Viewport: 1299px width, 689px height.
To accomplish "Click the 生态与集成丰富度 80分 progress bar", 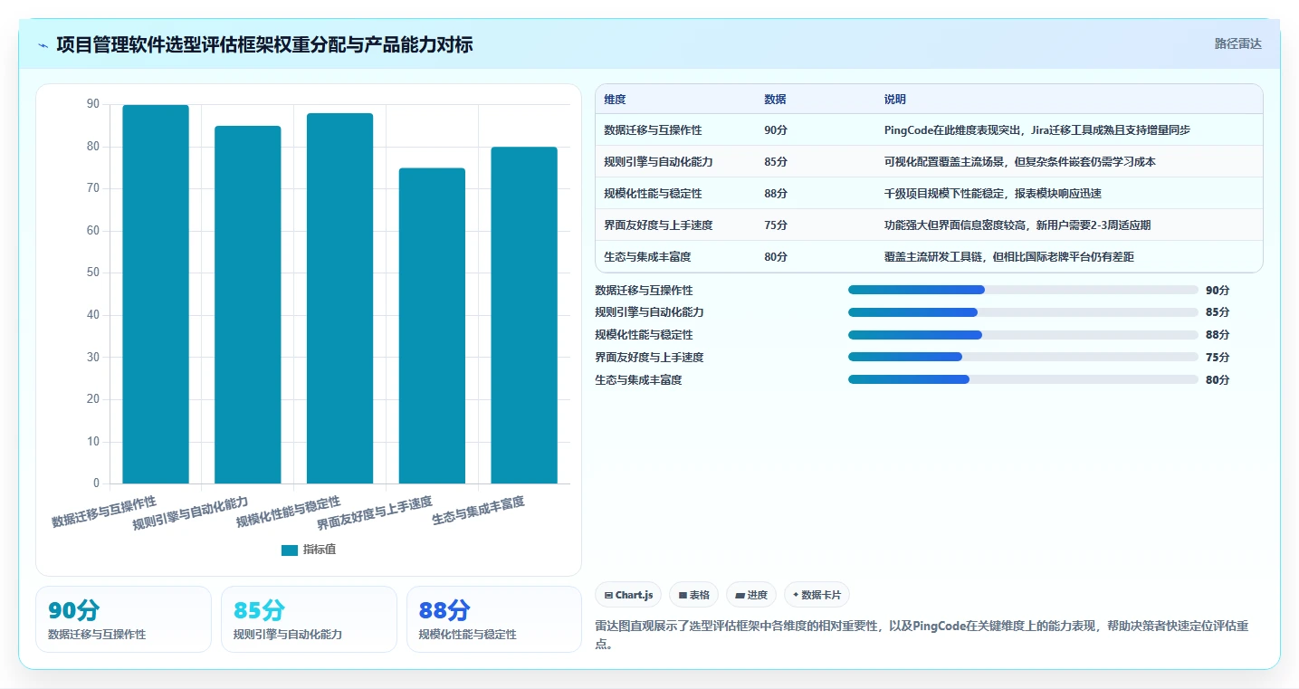I will pyautogui.click(x=1023, y=379).
